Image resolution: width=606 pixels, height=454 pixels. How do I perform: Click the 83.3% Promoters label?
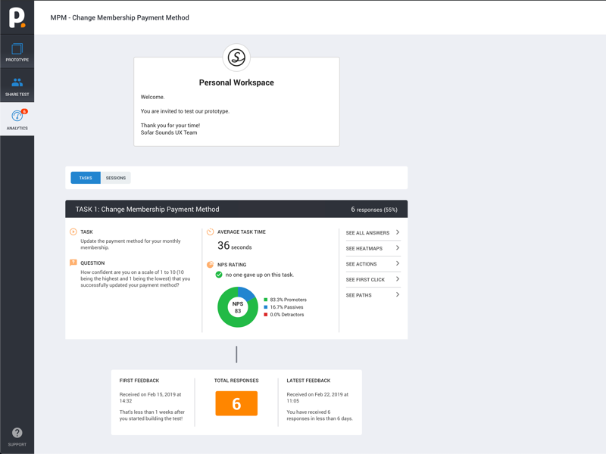click(289, 300)
